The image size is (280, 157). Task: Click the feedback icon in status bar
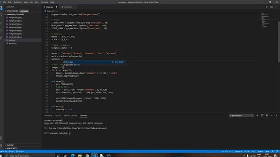273,151
